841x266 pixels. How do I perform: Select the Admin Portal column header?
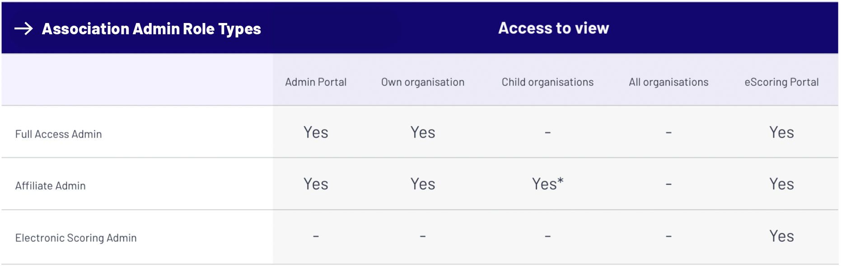(316, 82)
